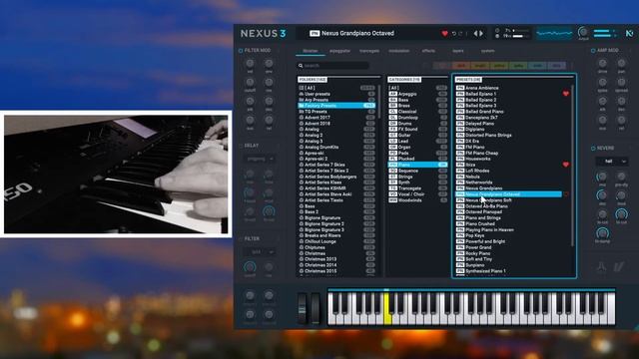Click the magnifier icon in search field
The width and height of the screenshot is (639, 359).
click(301, 66)
